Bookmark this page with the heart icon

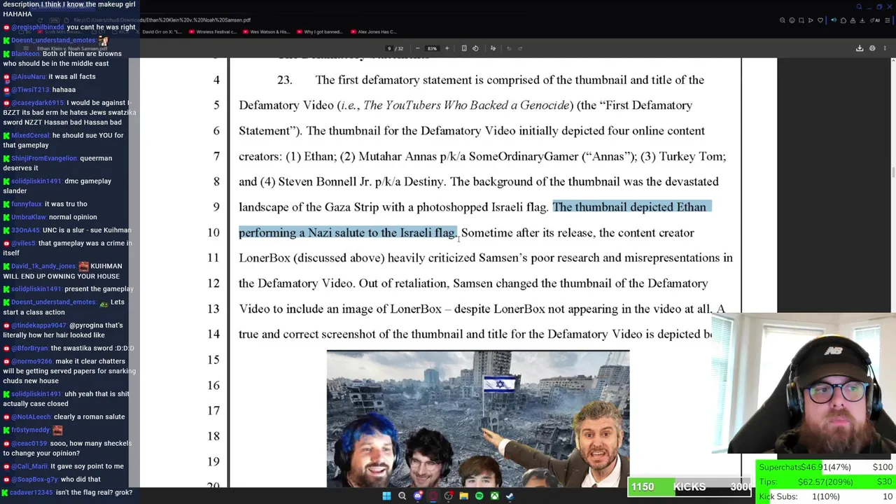(x=820, y=20)
